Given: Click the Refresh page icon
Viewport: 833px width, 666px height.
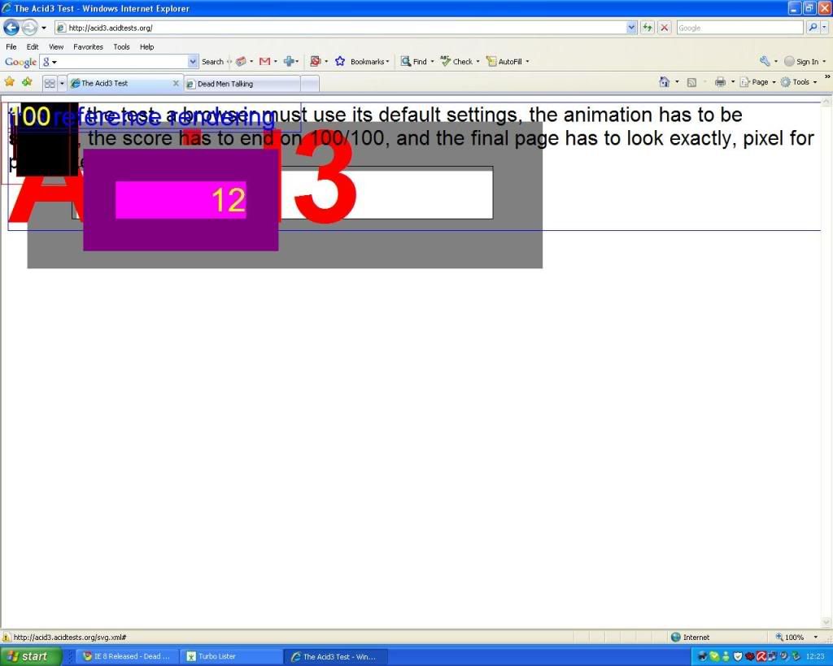Looking at the screenshot, I should 648,28.
